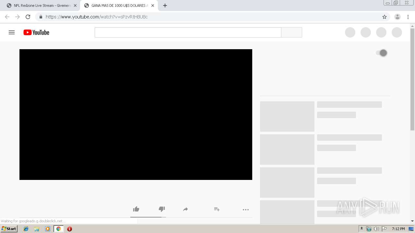
Task: Go back in browser history
Action: pyautogui.click(x=7, y=17)
